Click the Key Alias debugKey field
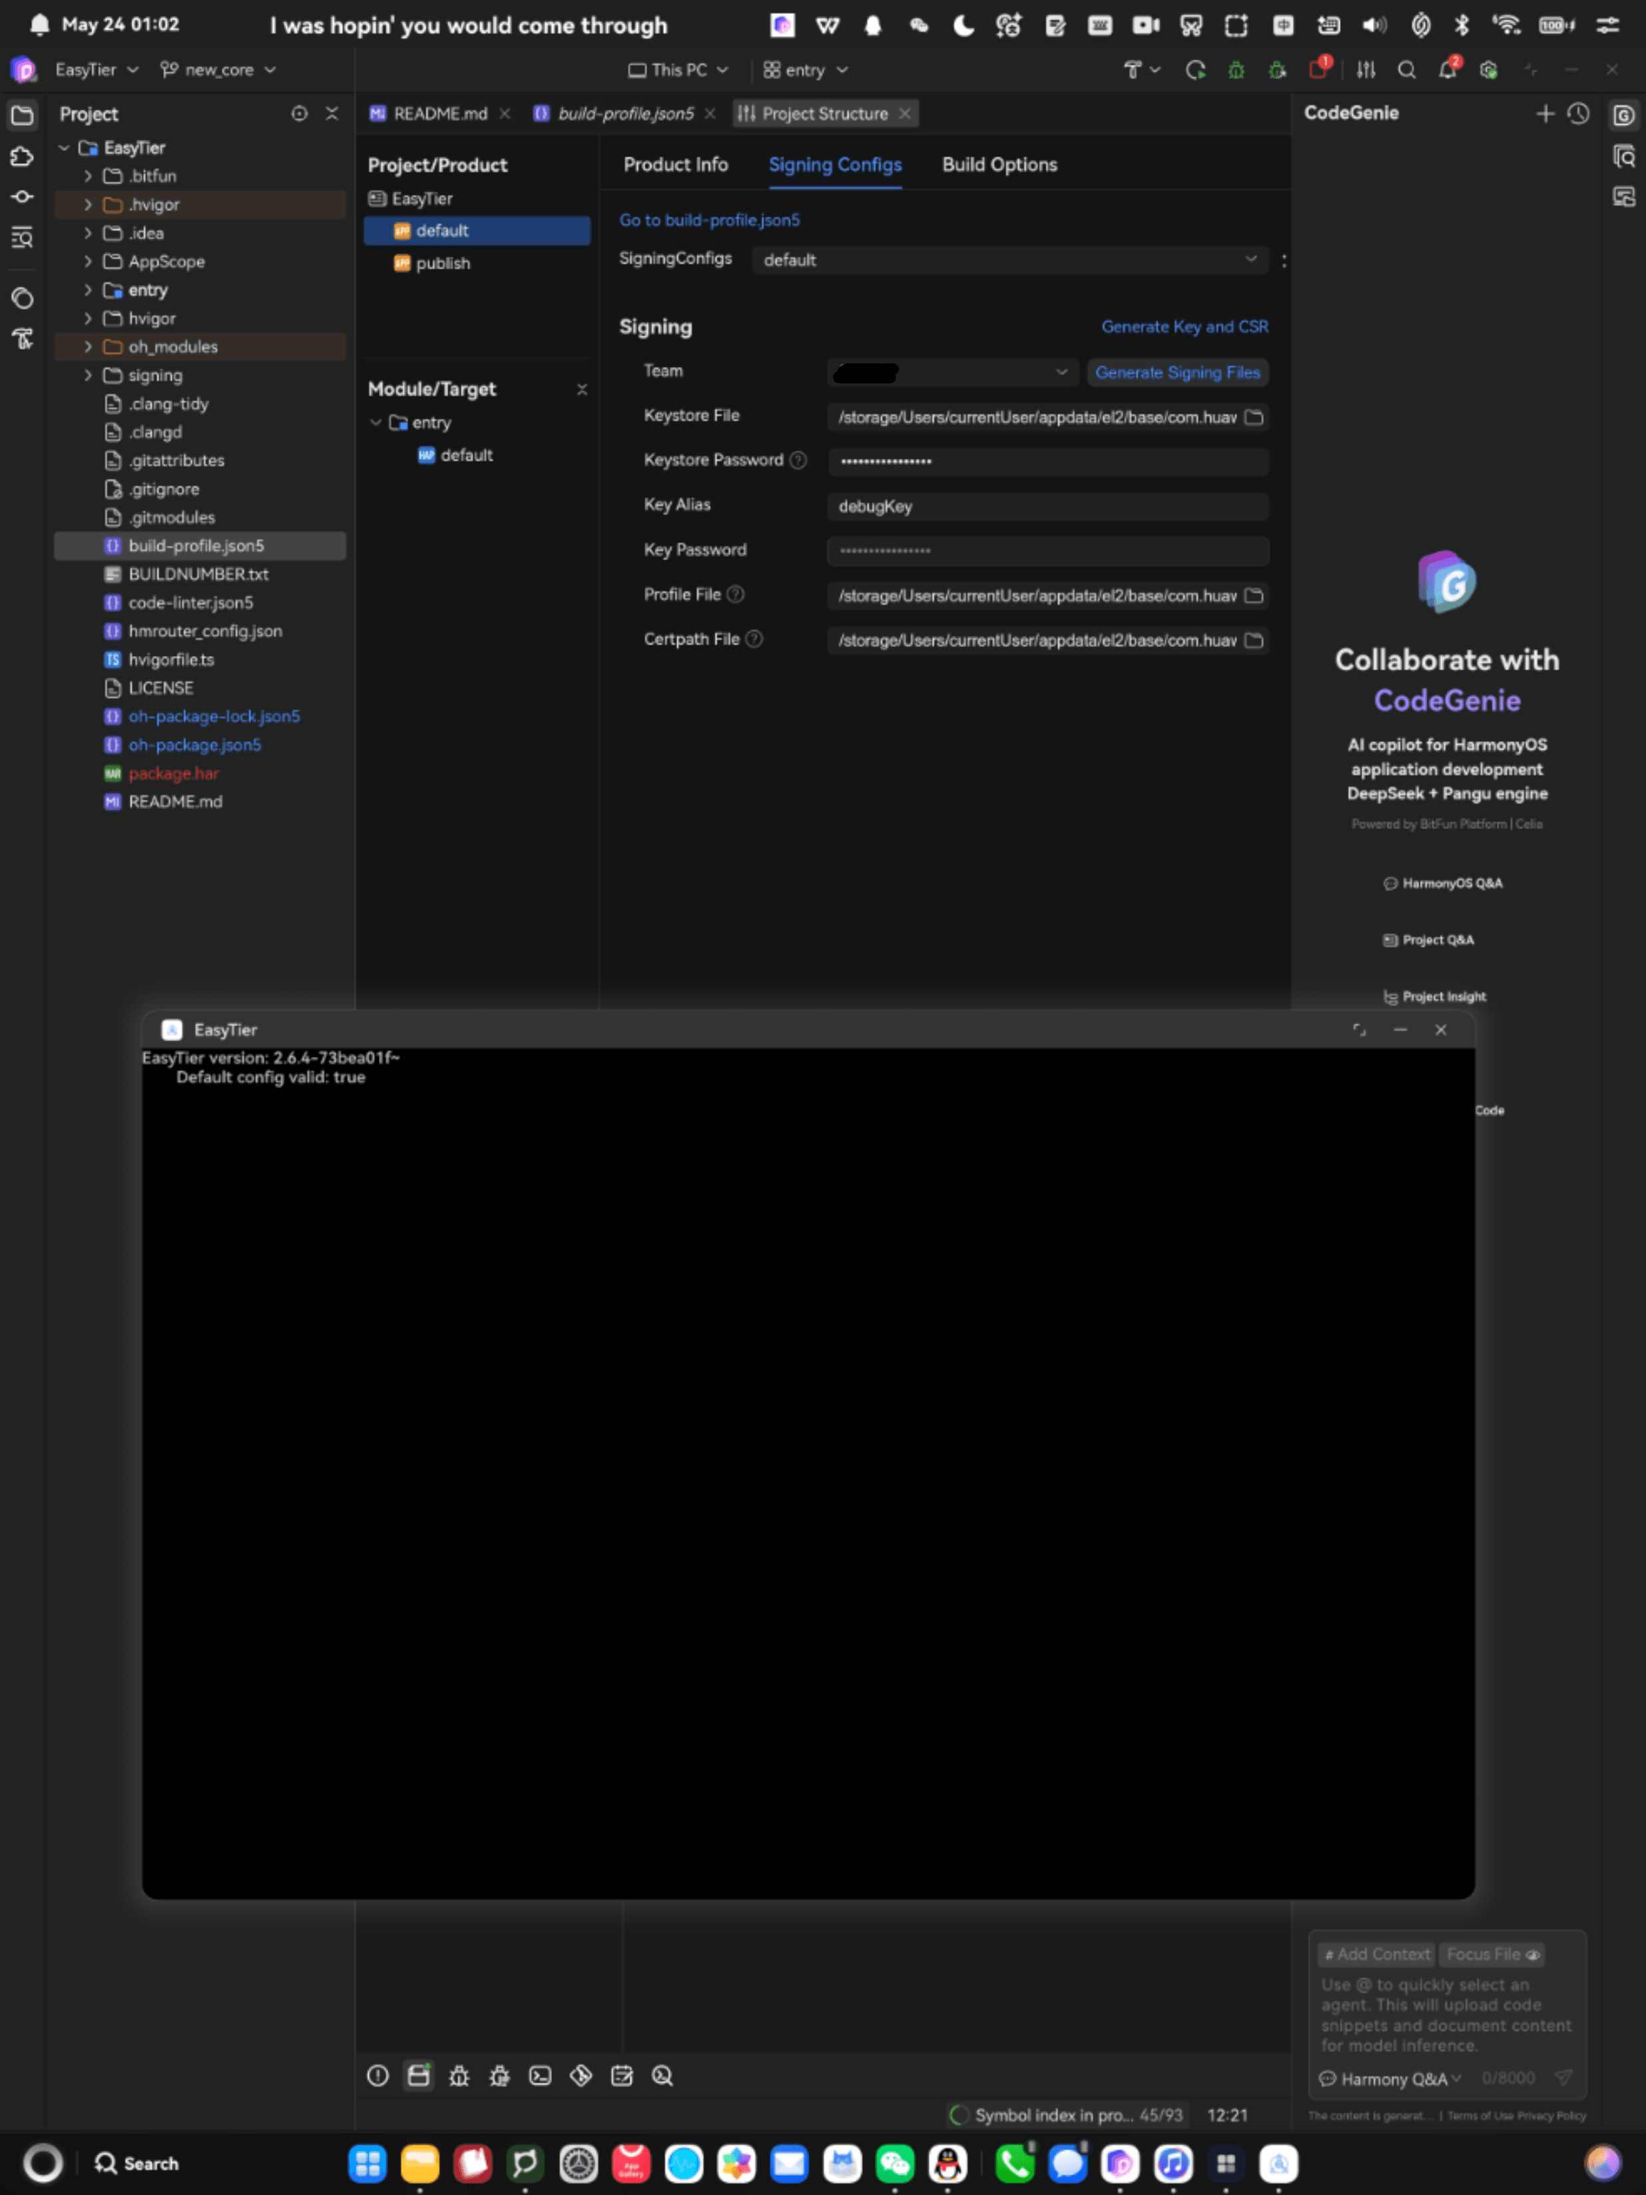 click(1047, 506)
